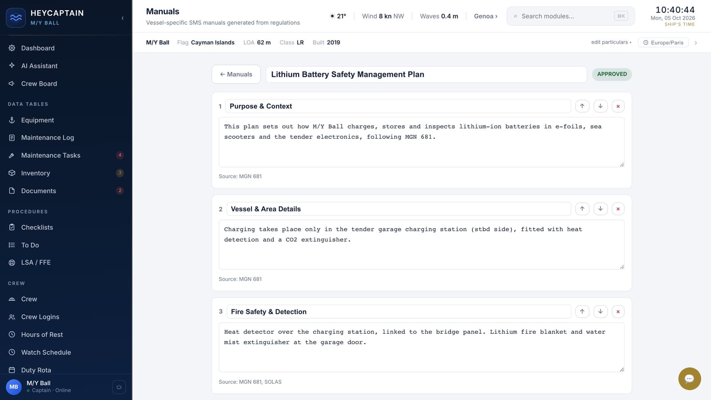This screenshot has height=400, width=711.
Task: Click the Hours of Rest clock icon
Action: coord(12,335)
